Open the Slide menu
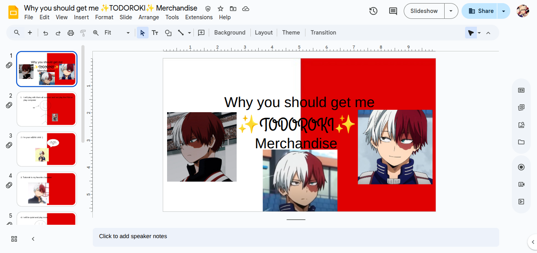This screenshot has height=253, width=537. point(126,17)
